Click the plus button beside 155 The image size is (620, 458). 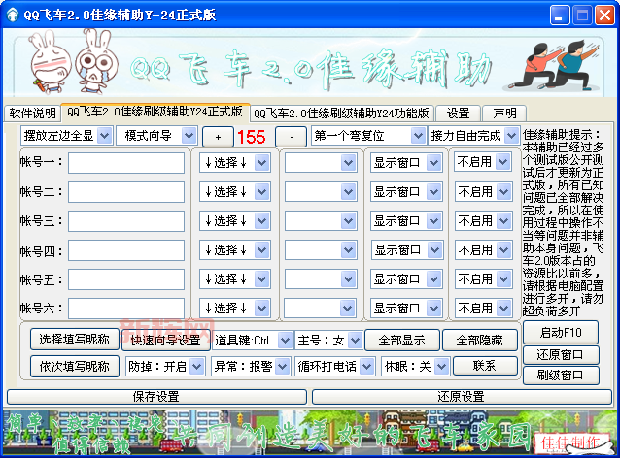(218, 137)
